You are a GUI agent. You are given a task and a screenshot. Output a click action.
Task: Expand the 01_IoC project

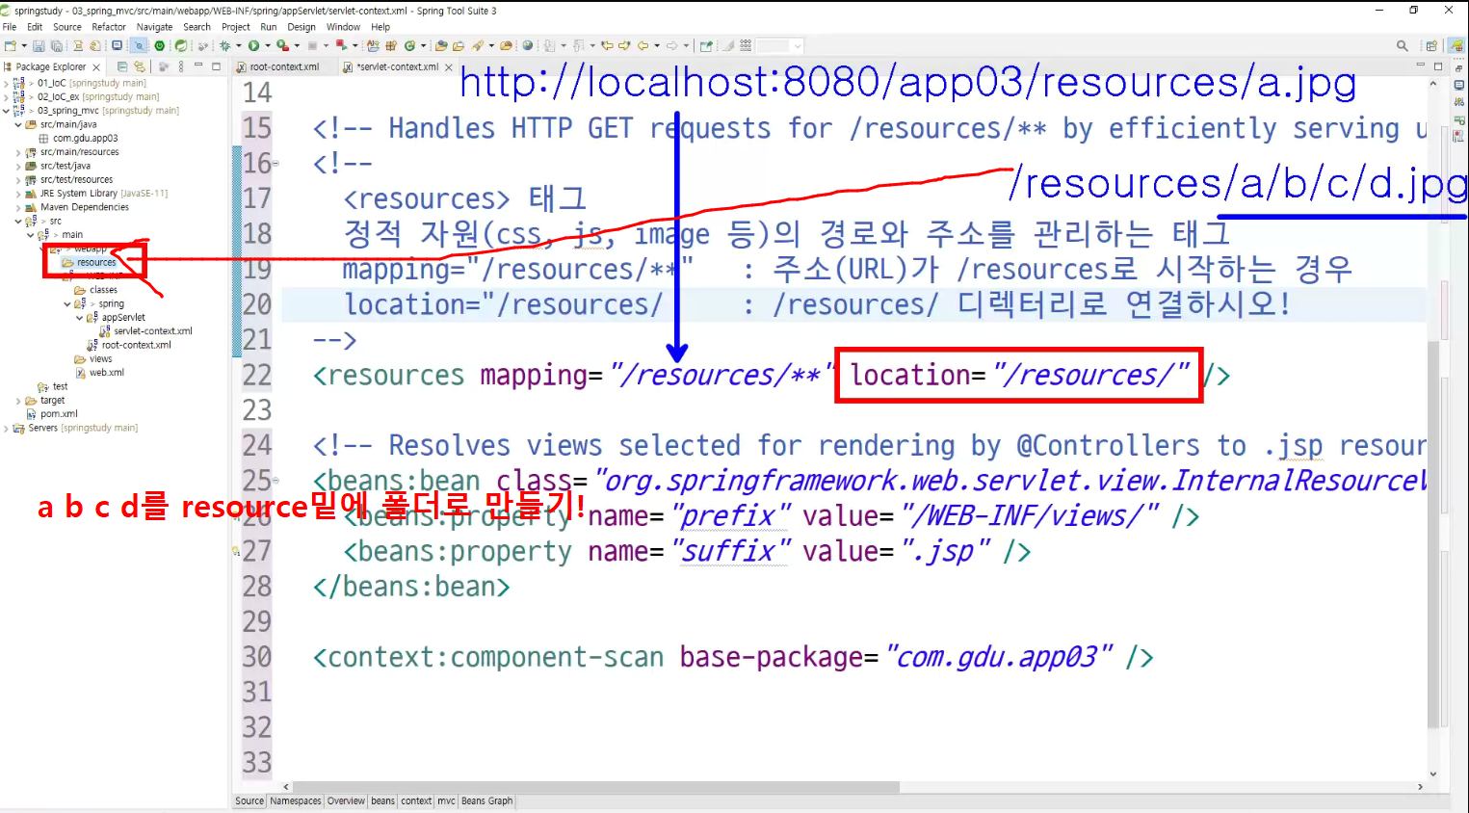click(7, 84)
